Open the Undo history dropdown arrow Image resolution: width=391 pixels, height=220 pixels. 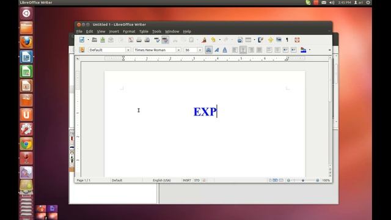pos(220,40)
